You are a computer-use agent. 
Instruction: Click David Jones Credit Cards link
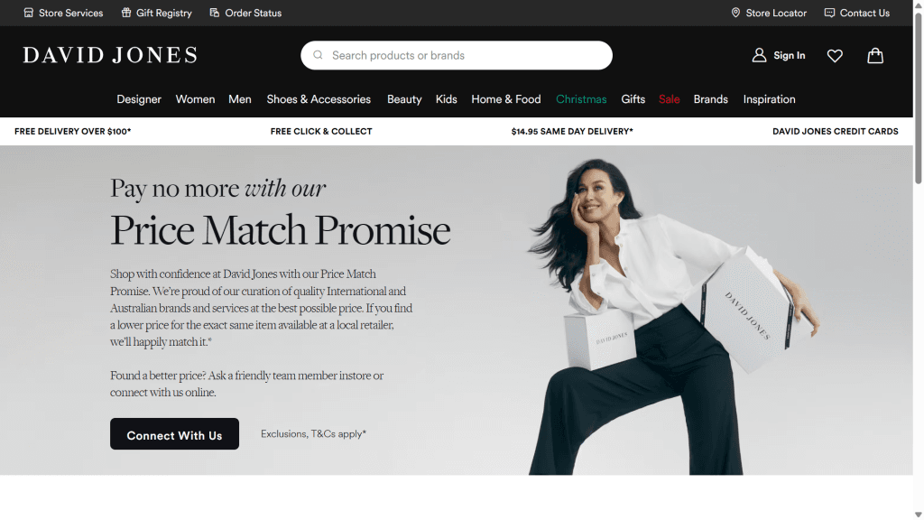(835, 132)
